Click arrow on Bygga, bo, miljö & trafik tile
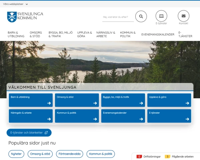Image resolution: width=200 pixels, height=160 pixels. pyautogui.click(x=141, y=103)
